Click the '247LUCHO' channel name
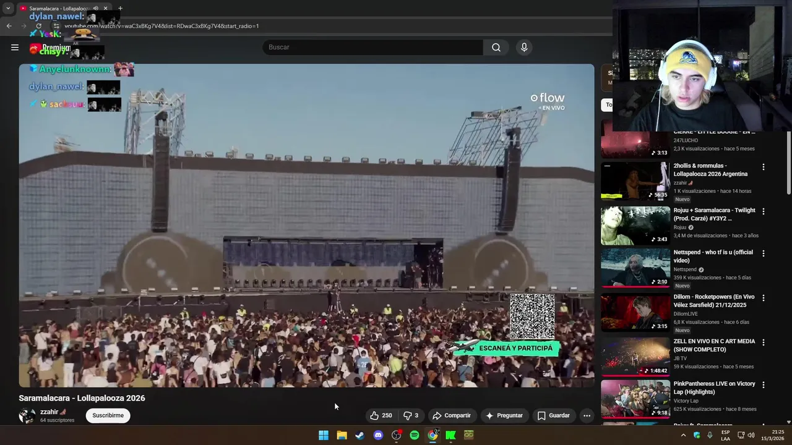The height and width of the screenshot is (445, 792). point(686,140)
